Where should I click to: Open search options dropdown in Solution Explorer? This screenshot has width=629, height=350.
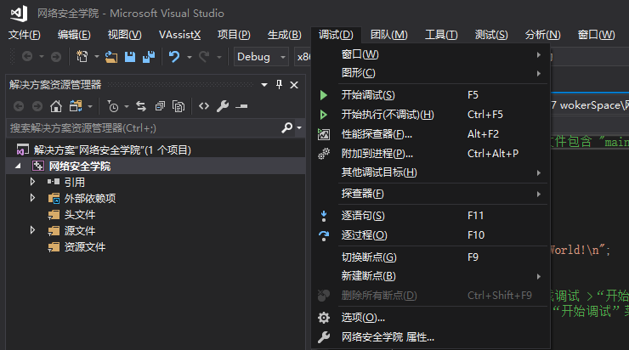coord(299,128)
